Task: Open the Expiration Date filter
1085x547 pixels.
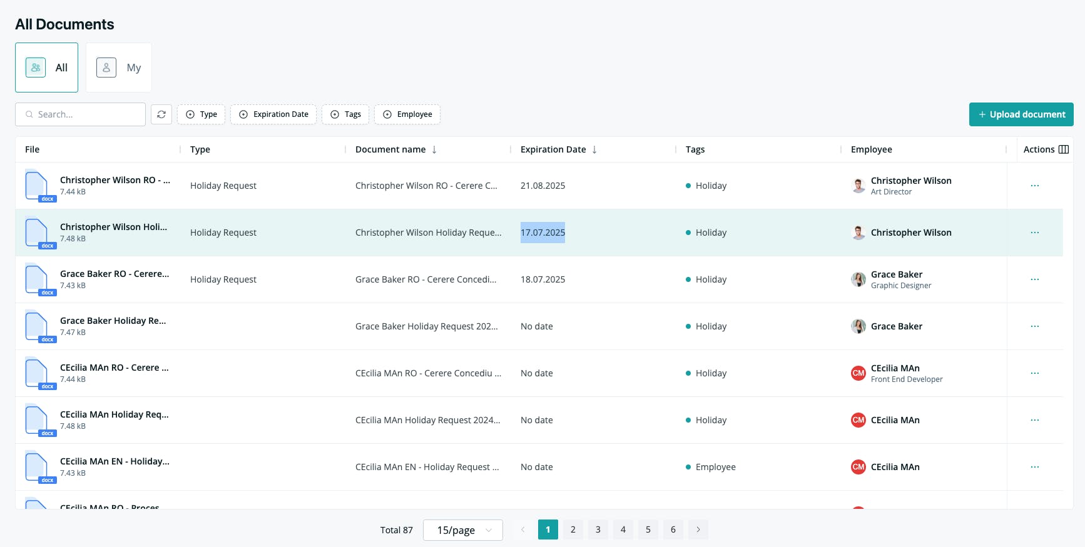Action: [273, 114]
